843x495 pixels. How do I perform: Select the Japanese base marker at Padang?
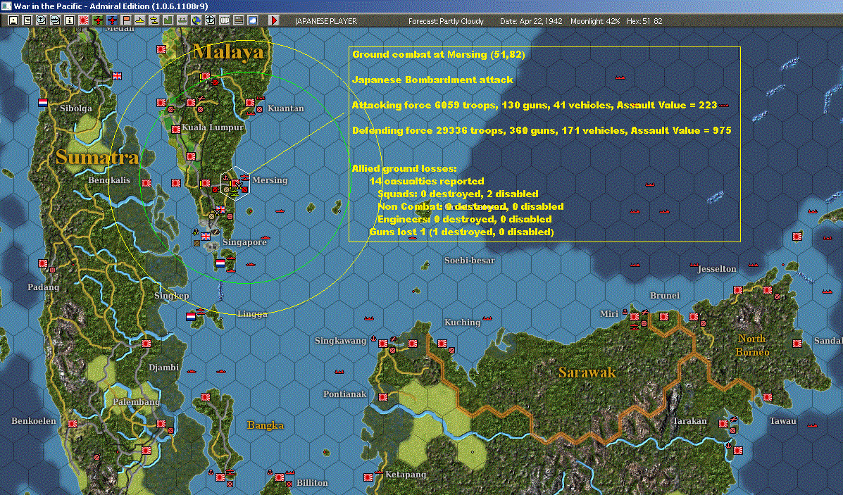pos(43,263)
